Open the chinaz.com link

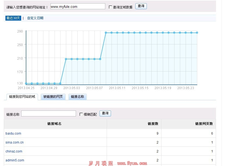14,151
